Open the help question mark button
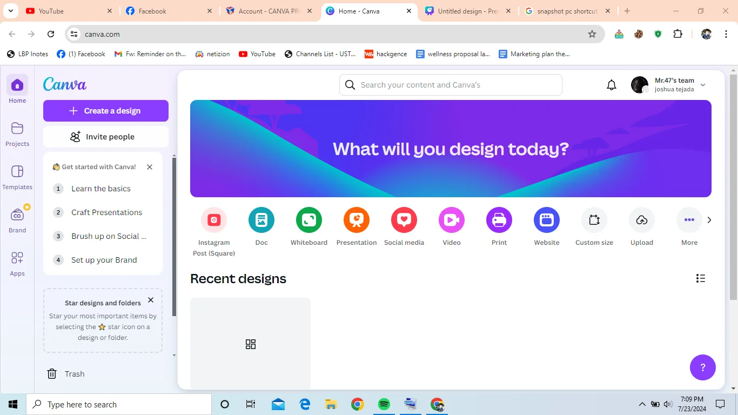The height and width of the screenshot is (415, 738). coord(703,367)
